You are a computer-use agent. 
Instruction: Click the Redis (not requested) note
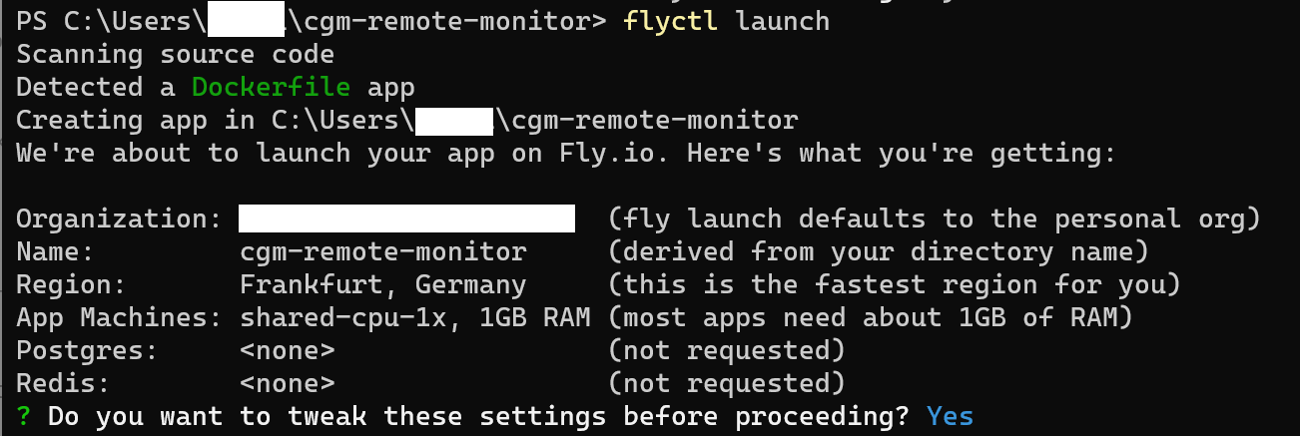coord(726,383)
